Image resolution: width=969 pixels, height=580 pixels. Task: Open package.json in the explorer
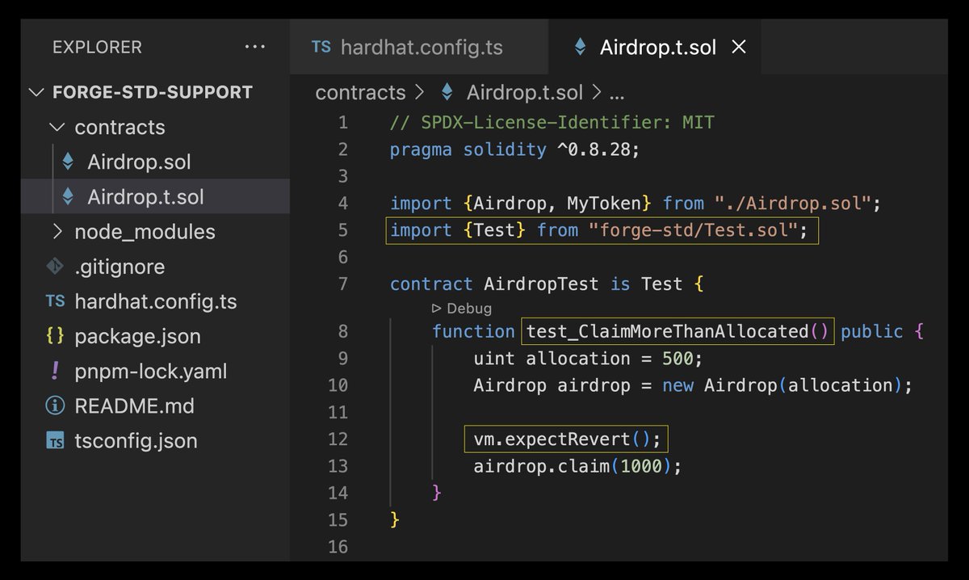click(138, 336)
